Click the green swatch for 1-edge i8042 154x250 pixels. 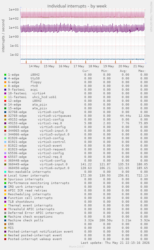click(x=5, y=75)
